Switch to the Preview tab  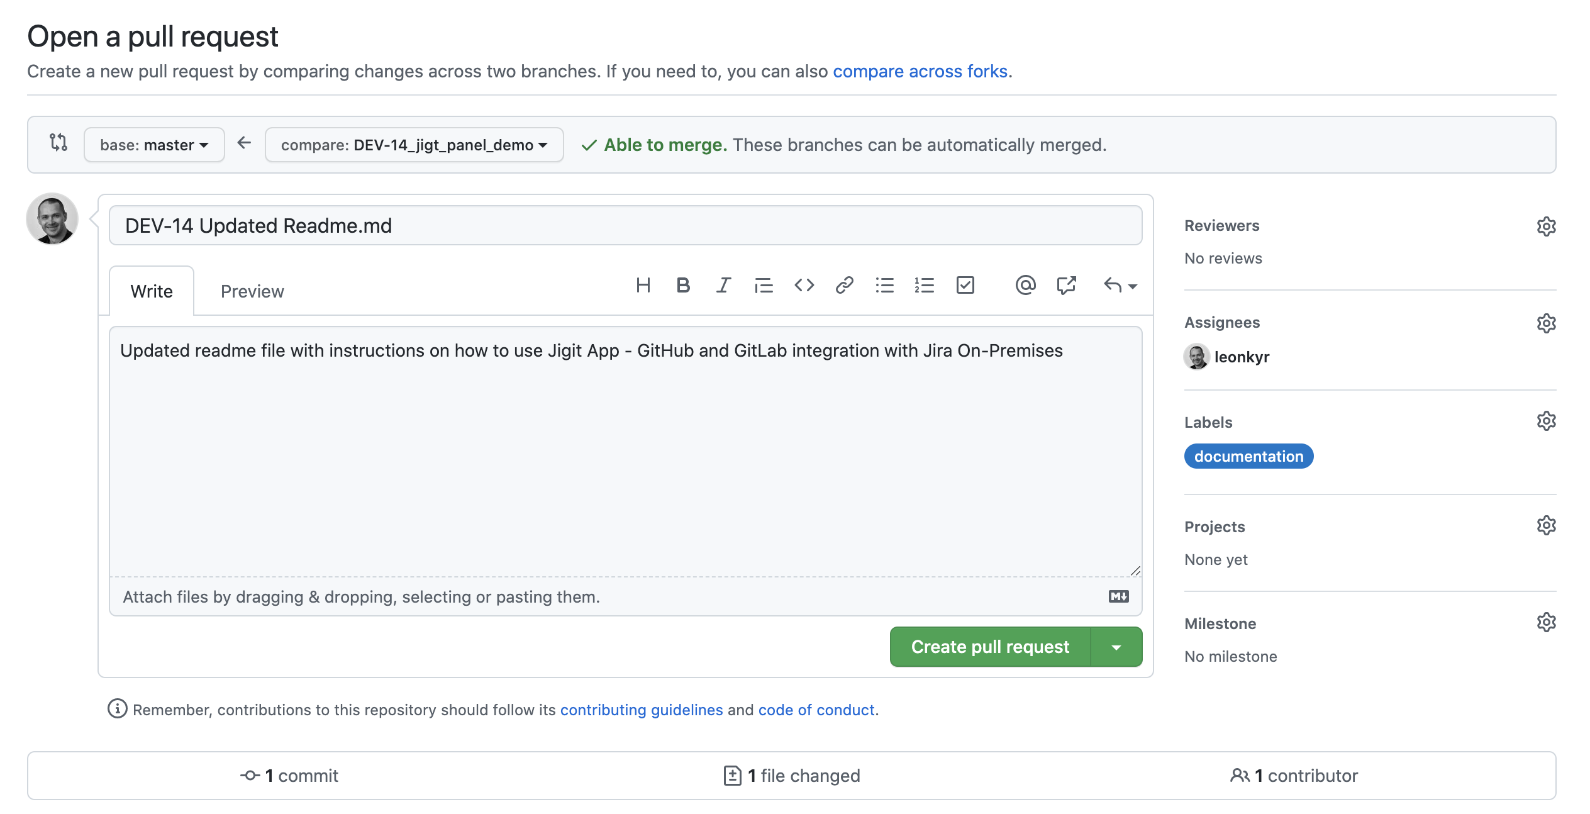(x=252, y=291)
